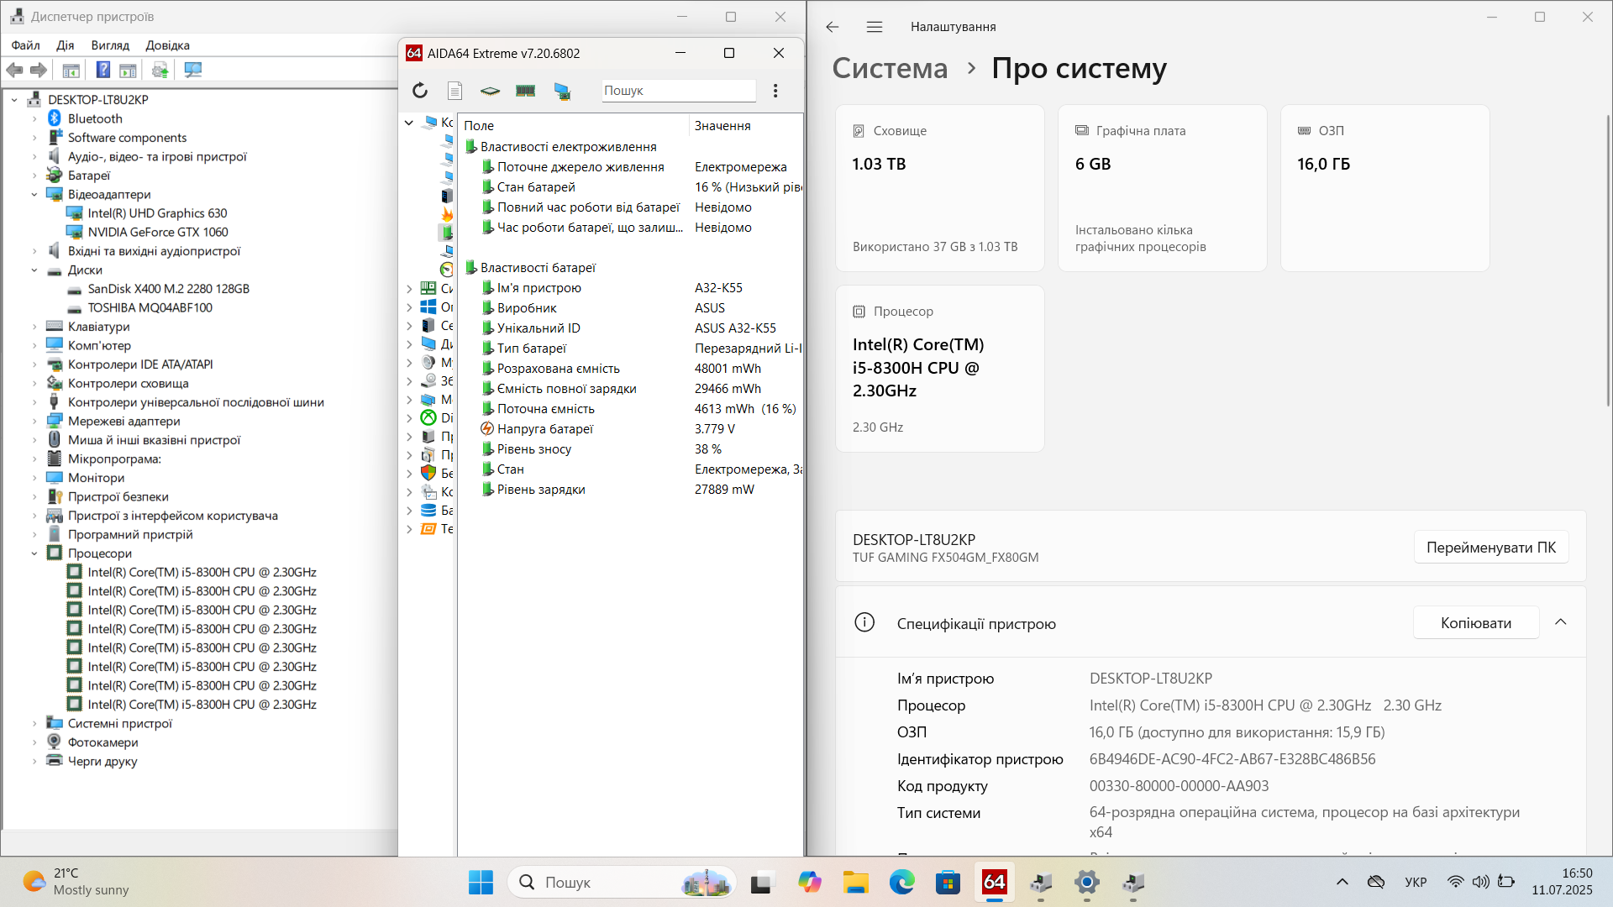Open the Windows Start menu
1613x907 pixels.
click(481, 883)
